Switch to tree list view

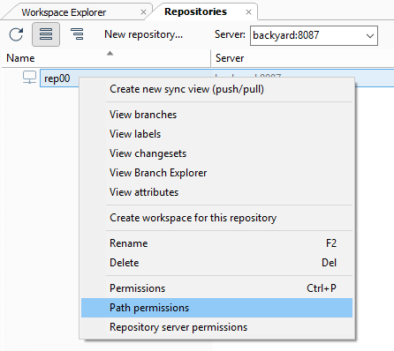[77, 34]
